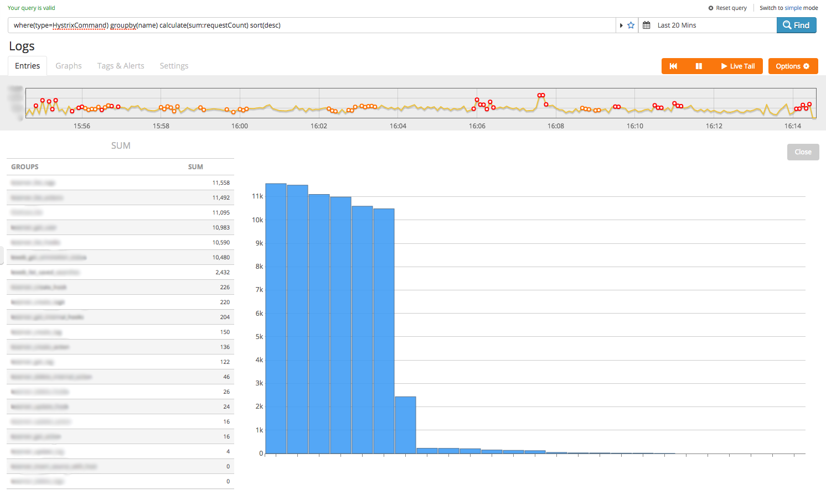Open the Tags & Alerts tab
The width and height of the screenshot is (826, 490).
tap(121, 66)
